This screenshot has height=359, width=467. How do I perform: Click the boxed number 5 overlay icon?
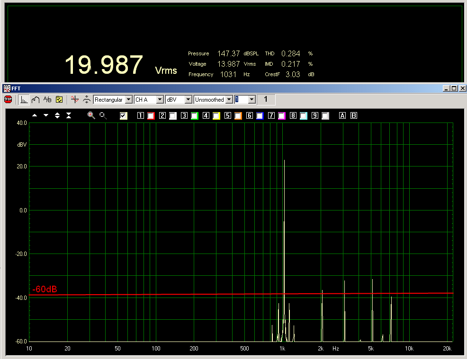(x=227, y=115)
